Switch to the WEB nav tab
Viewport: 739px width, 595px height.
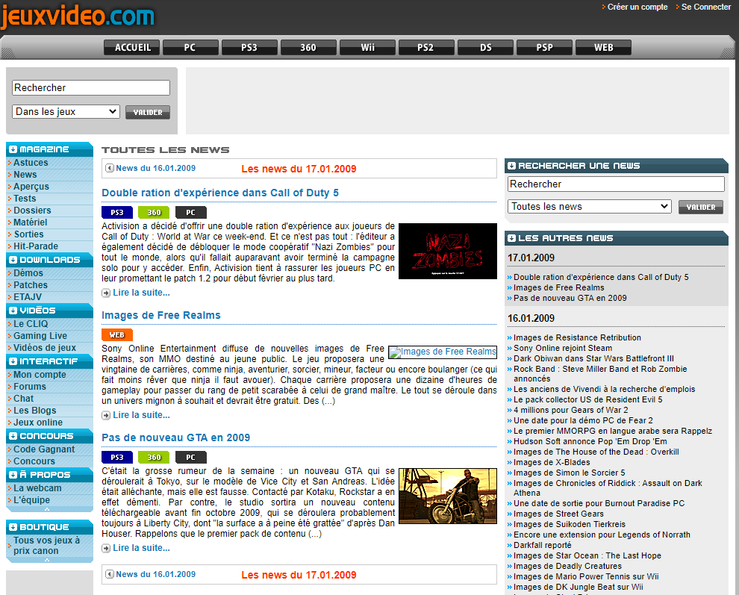coord(603,48)
